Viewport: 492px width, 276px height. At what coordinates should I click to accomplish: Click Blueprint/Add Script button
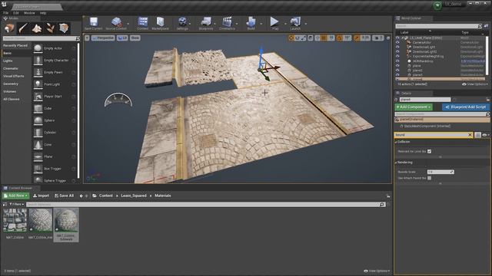466,107
